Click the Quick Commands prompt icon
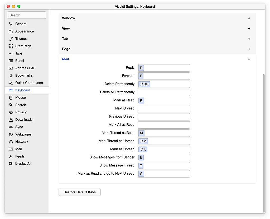 11,83
